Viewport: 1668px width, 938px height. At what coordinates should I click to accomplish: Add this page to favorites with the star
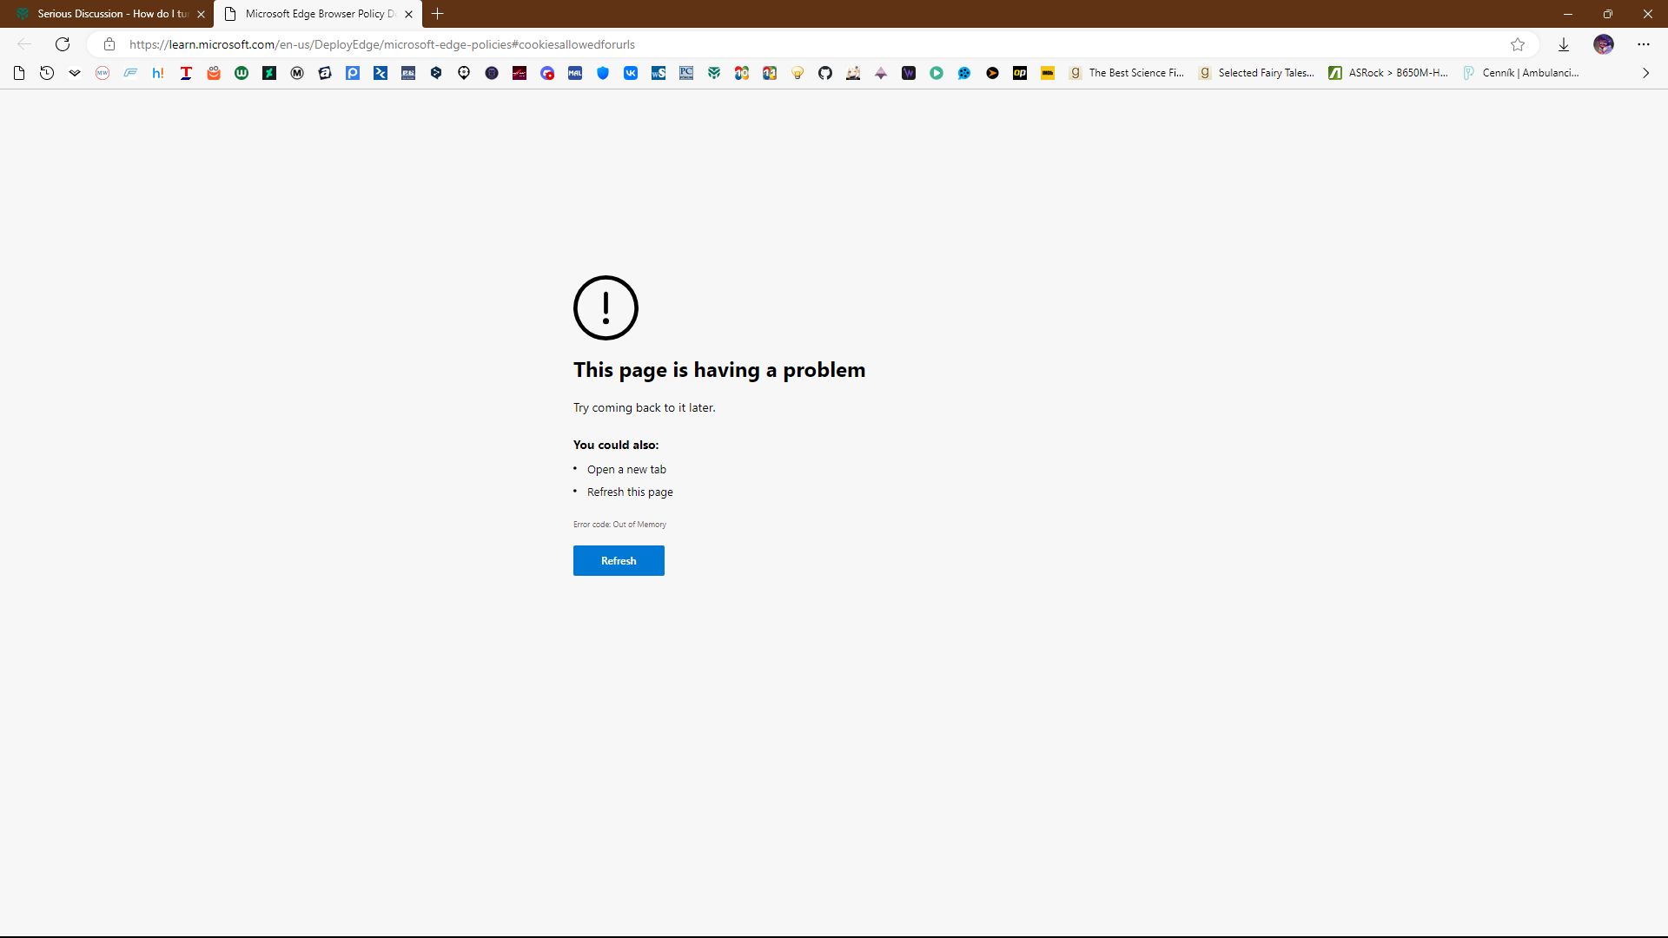click(x=1518, y=44)
